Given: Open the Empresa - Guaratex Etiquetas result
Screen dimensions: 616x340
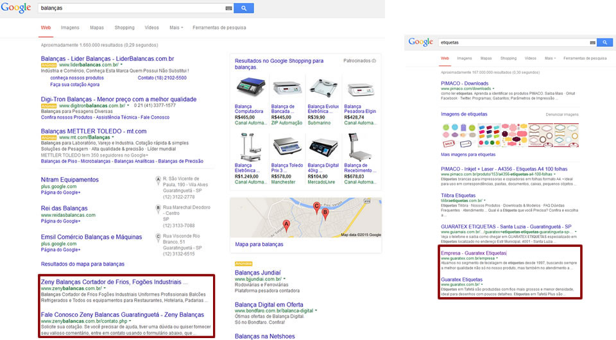Looking at the screenshot, I should (474, 253).
